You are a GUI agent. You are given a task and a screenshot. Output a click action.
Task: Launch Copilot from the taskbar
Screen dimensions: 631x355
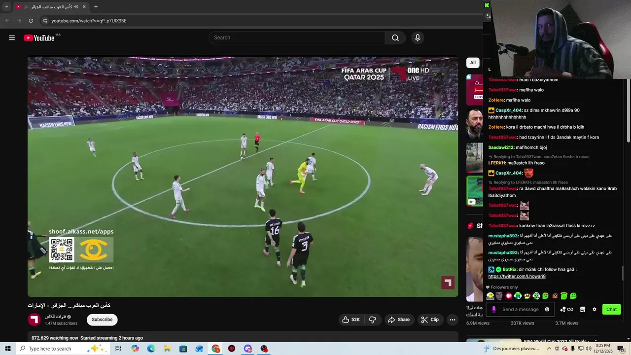click(x=135, y=349)
